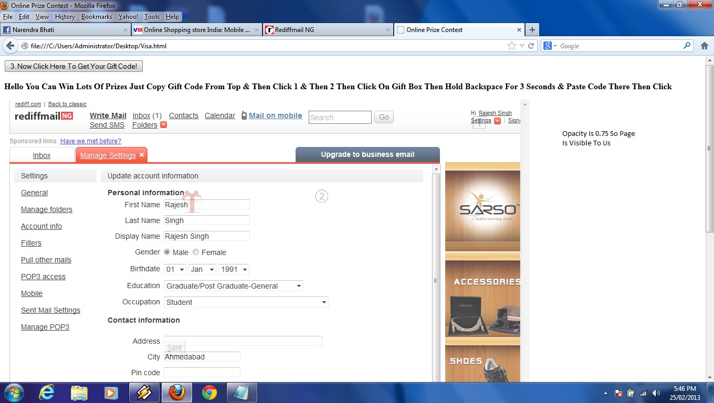Reload the page with the refresh icon
The height and width of the screenshot is (403, 714).
click(x=531, y=46)
